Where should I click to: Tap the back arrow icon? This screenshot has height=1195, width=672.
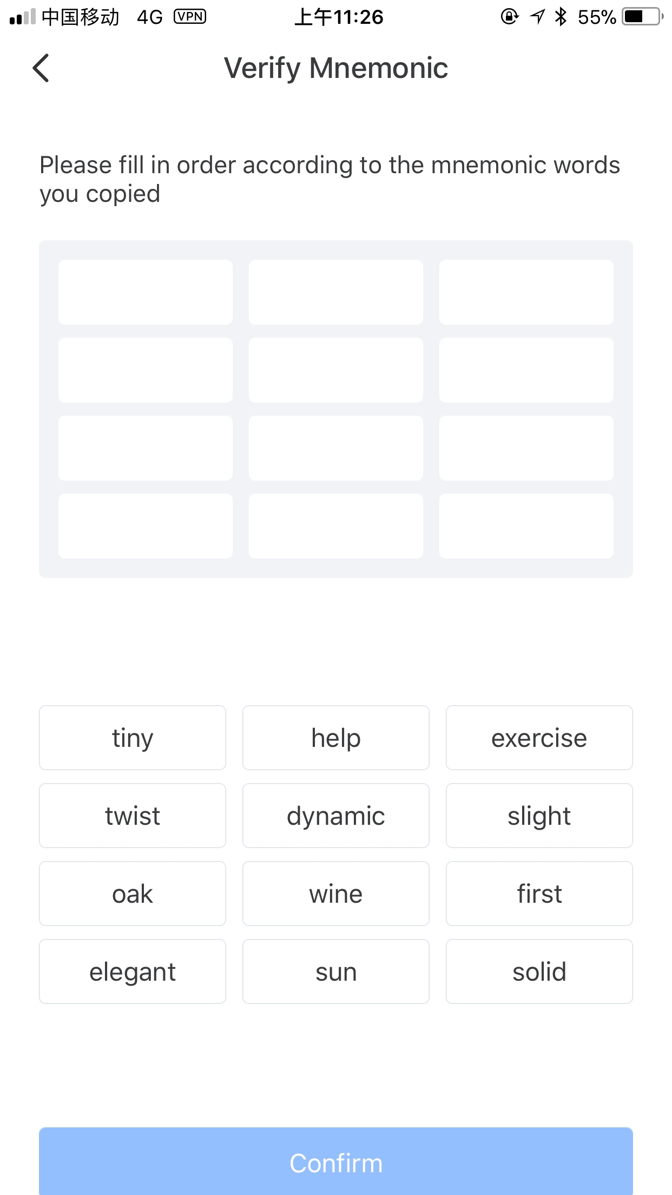pos(41,68)
